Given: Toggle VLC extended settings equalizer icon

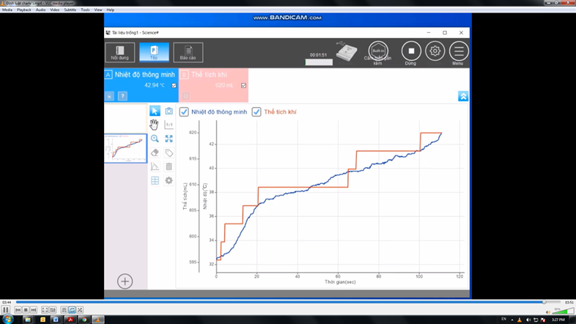Looking at the screenshot, I should [x=53, y=310].
